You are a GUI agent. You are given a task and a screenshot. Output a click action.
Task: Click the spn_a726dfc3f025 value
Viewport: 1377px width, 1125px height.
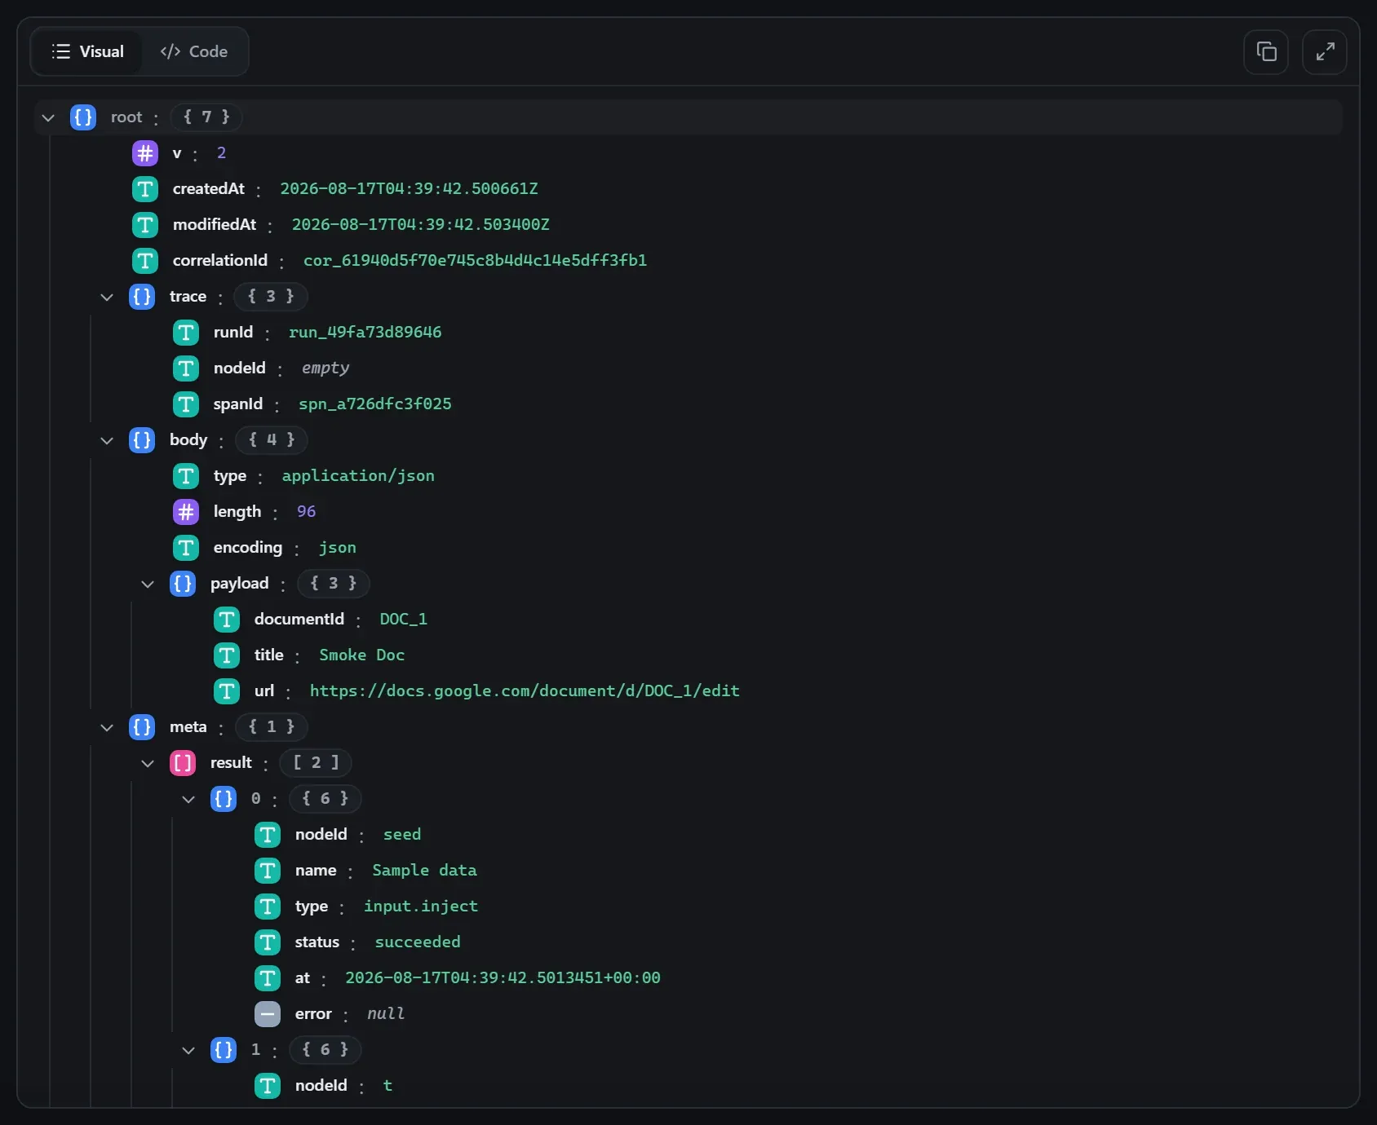(x=375, y=404)
